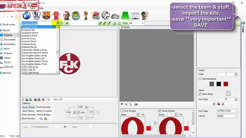Click the 0.568 position value field
This screenshot has height=138, width=246.
80,107
